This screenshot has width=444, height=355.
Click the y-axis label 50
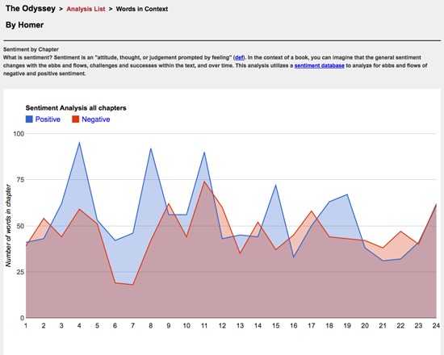click(20, 226)
